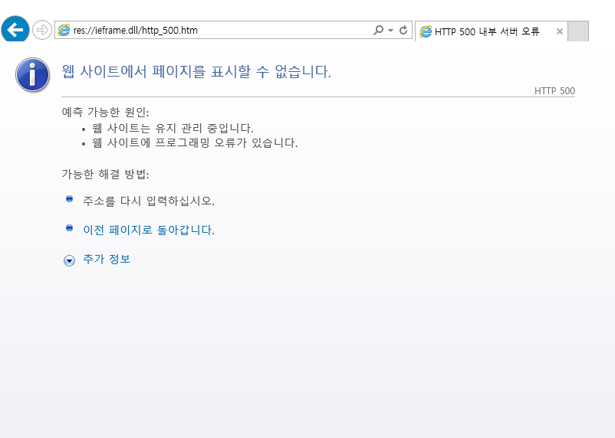Click the blue information icon

(32, 75)
